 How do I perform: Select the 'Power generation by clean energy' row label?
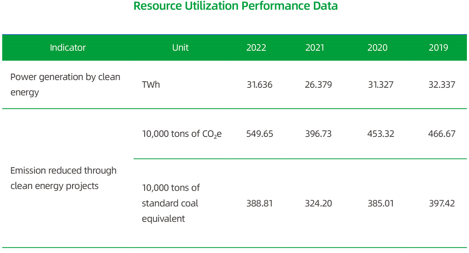coord(65,84)
